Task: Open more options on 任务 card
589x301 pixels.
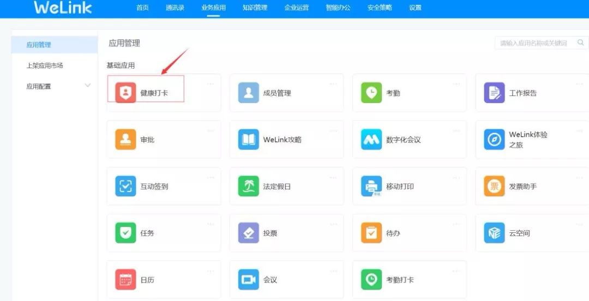Action: coord(211,224)
